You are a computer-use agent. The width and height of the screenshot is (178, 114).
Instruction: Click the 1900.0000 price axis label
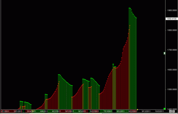point(172,11)
